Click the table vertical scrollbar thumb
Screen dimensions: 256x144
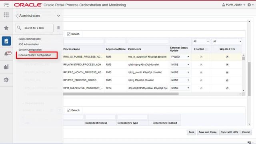pyautogui.click(x=244, y=58)
